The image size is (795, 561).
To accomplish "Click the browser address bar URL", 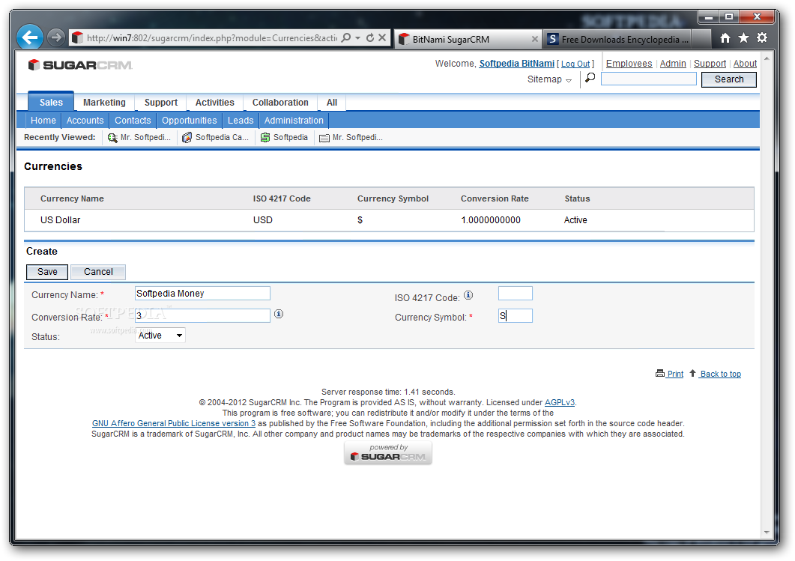I will point(211,38).
